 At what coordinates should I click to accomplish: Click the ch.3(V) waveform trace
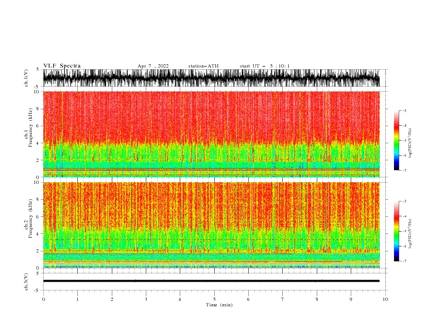(211, 281)
